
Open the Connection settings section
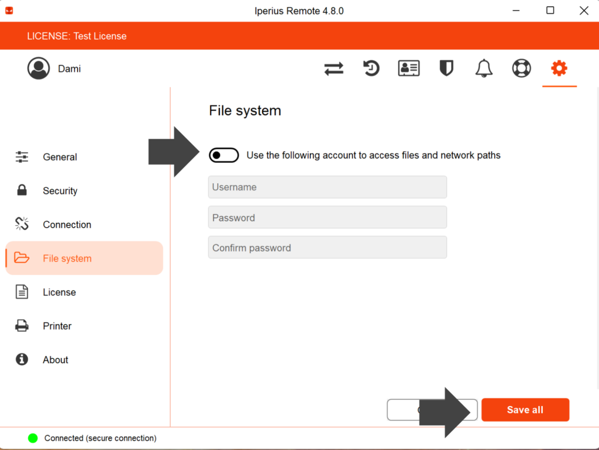(84, 224)
